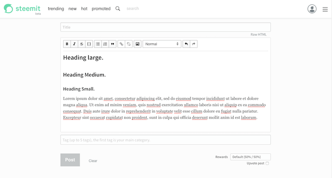Create a numbered list
The image size is (332, 178).
(x=105, y=44)
